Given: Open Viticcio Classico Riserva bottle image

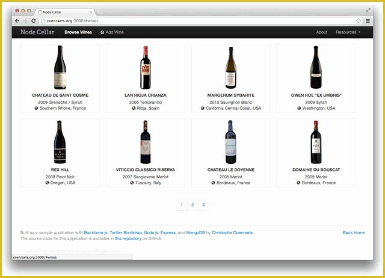Looking at the screenshot, I should pos(146,142).
